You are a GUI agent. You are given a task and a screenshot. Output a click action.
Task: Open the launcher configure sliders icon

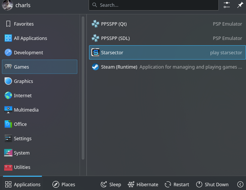point(226,5)
